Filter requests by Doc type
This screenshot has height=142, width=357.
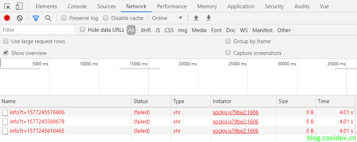(231, 30)
